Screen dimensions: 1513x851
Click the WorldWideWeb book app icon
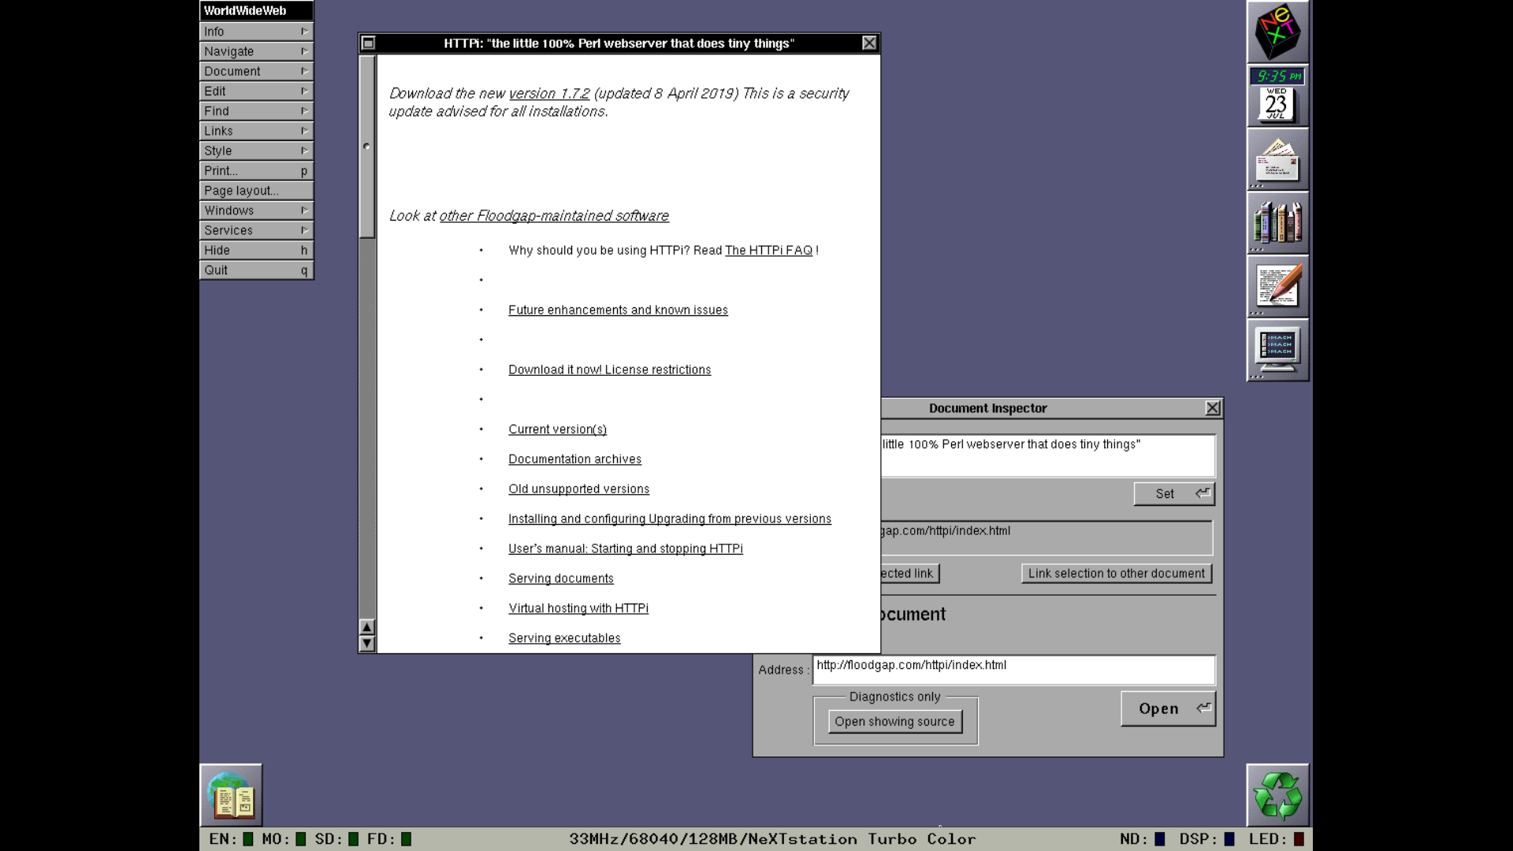(x=231, y=795)
